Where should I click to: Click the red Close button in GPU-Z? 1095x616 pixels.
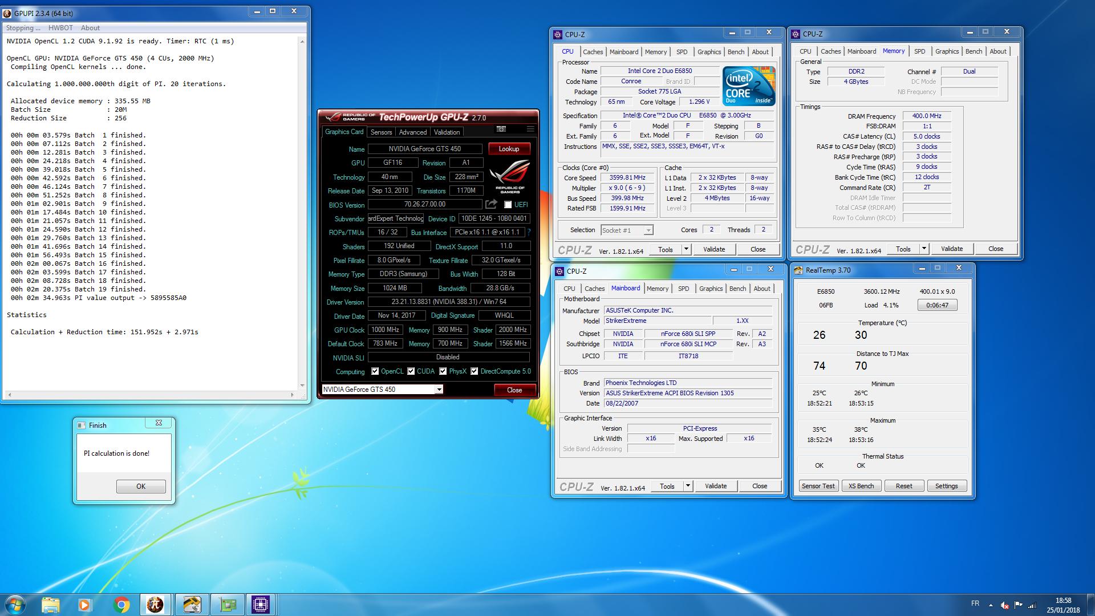click(514, 390)
